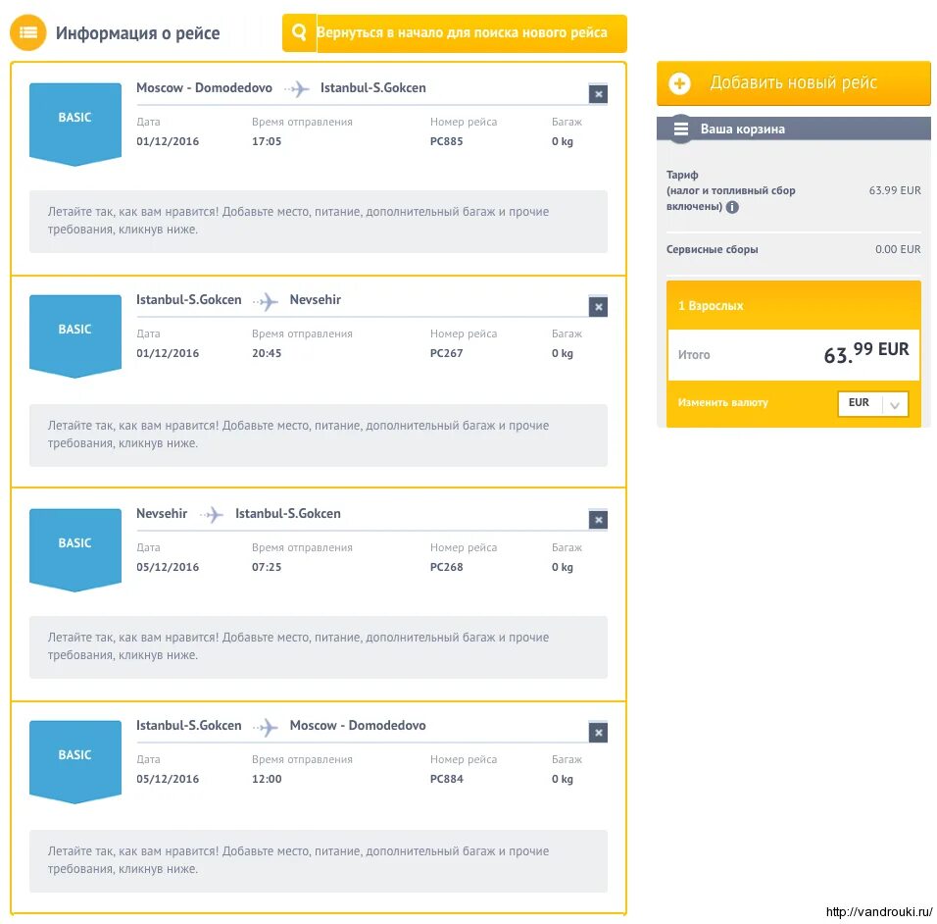Click the orange list icon beside Информация о рейсе

pyautogui.click(x=27, y=32)
